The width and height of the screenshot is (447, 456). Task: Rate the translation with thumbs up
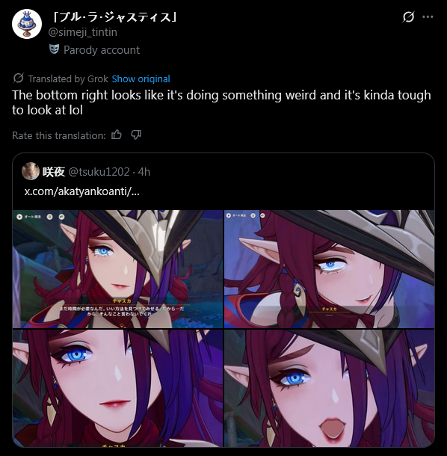[x=117, y=135]
